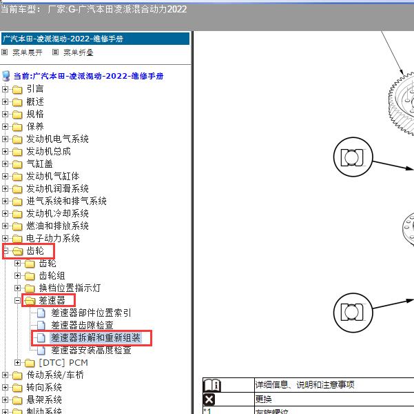The image size is (414, 414).
Task: Expand the 气缸盖 node
Action: 5,164
